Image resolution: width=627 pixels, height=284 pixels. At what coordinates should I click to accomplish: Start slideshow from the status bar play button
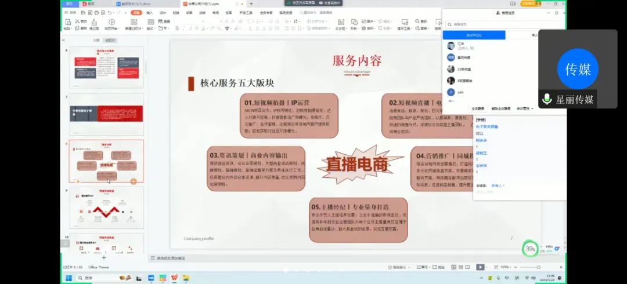point(480,267)
